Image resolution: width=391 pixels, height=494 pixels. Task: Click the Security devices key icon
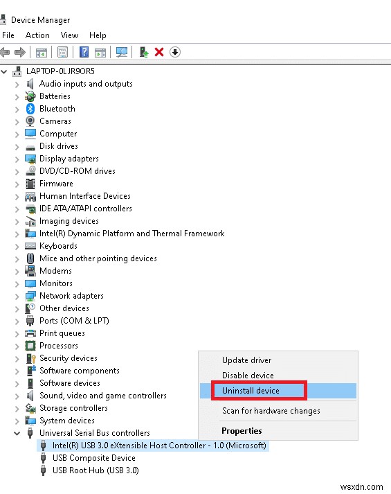coord(31,358)
